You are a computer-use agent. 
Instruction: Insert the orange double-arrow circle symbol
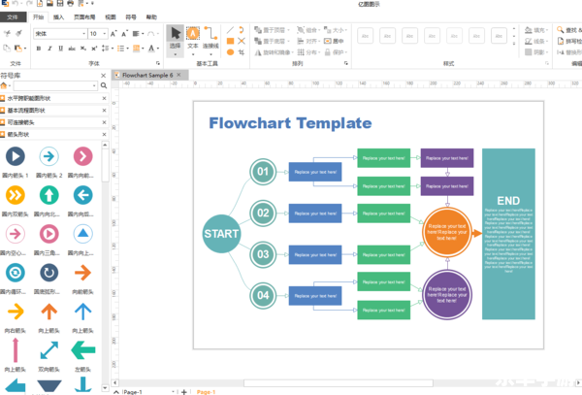pos(16,195)
